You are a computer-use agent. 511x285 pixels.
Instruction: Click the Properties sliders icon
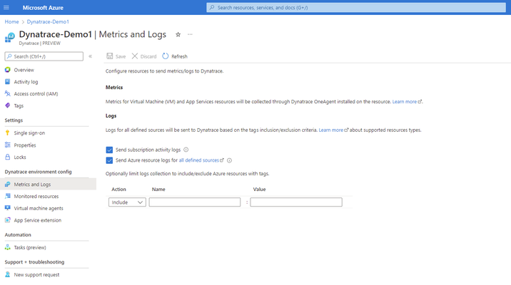coord(8,145)
